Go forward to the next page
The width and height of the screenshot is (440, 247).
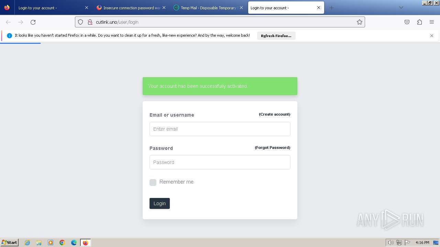[x=21, y=22]
